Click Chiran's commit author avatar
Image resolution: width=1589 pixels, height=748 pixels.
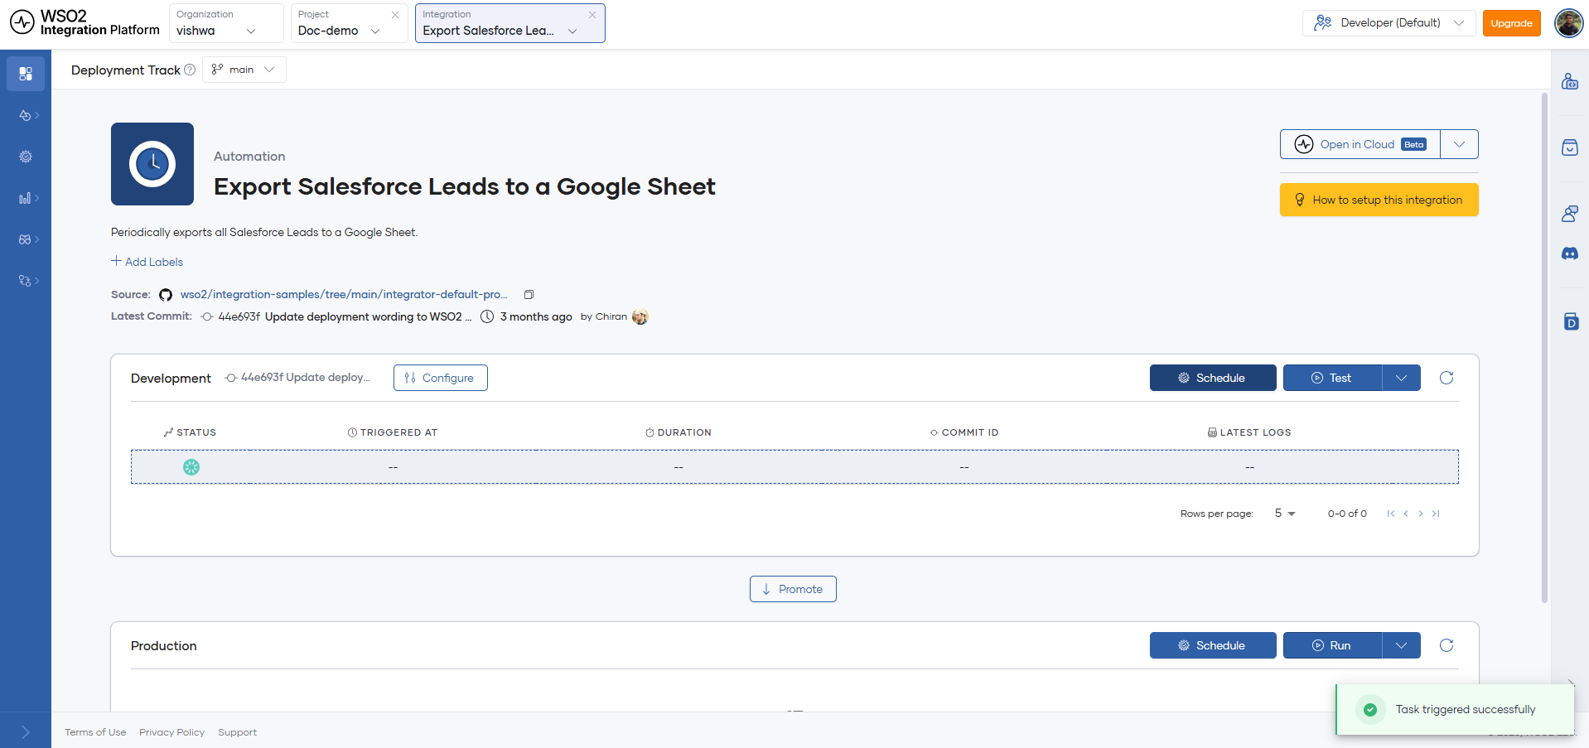point(640,317)
